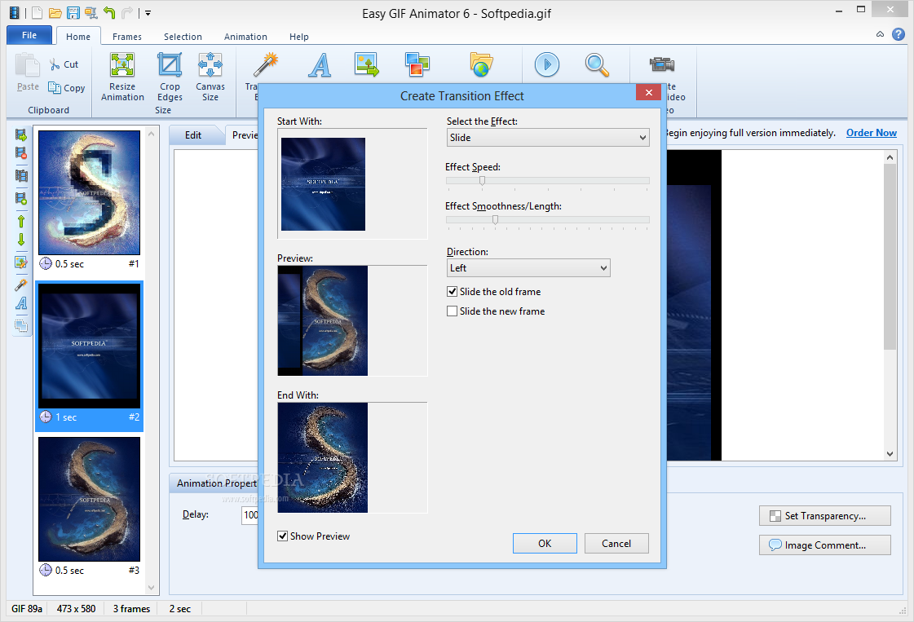The height and width of the screenshot is (622, 914).
Task: Move frame down with green down arrow
Action: point(21,239)
